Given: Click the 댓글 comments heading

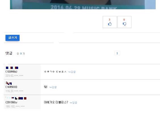Looking at the screenshot, I should click(9, 53).
